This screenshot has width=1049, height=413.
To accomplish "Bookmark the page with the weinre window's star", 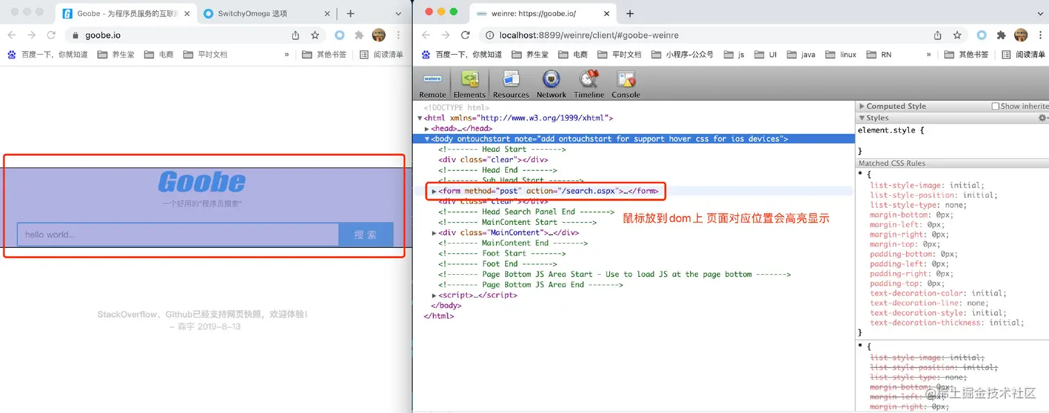I will pyautogui.click(x=957, y=35).
